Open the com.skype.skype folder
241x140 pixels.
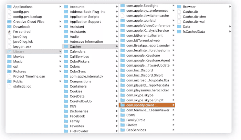point(139,95)
